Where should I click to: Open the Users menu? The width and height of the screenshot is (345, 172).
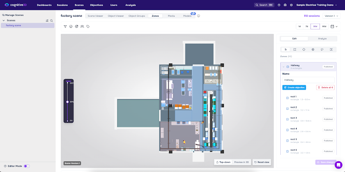[x=114, y=5]
